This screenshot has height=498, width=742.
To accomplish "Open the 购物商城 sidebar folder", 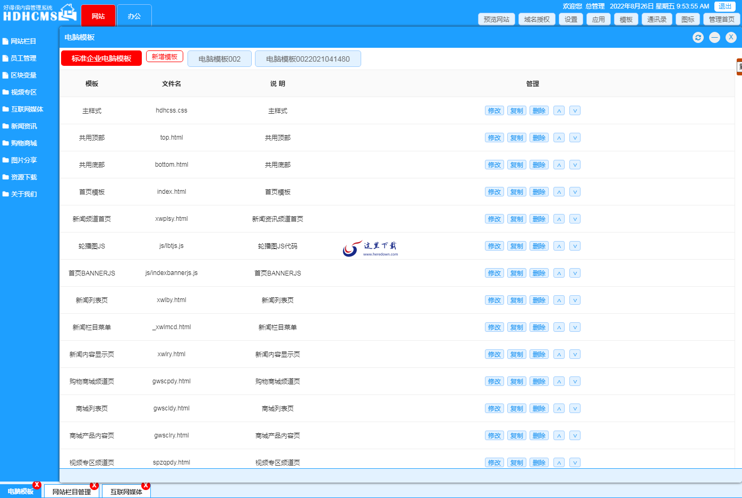I will pyautogui.click(x=23, y=143).
